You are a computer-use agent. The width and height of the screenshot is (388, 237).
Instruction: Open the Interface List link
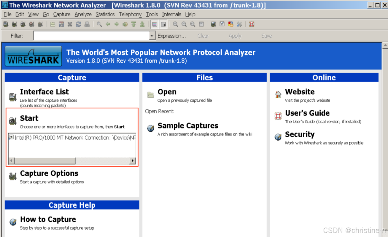[x=44, y=92]
